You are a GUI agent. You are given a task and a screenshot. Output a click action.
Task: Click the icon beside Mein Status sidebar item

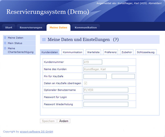coord(5,43)
